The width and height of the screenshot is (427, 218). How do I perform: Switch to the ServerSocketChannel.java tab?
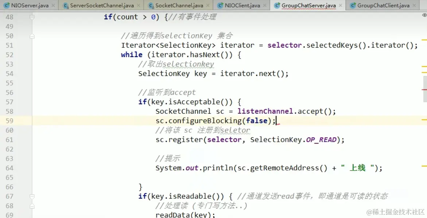pyautogui.click(x=102, y=5)
